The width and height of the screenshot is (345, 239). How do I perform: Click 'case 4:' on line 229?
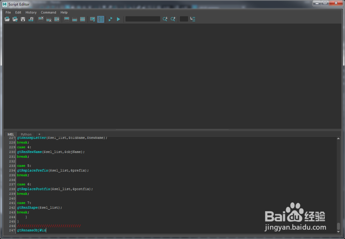[24, 147]
